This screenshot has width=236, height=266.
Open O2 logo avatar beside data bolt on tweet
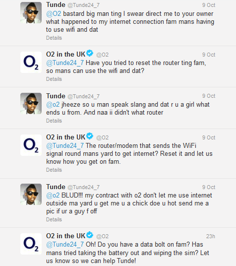[31, 244]
